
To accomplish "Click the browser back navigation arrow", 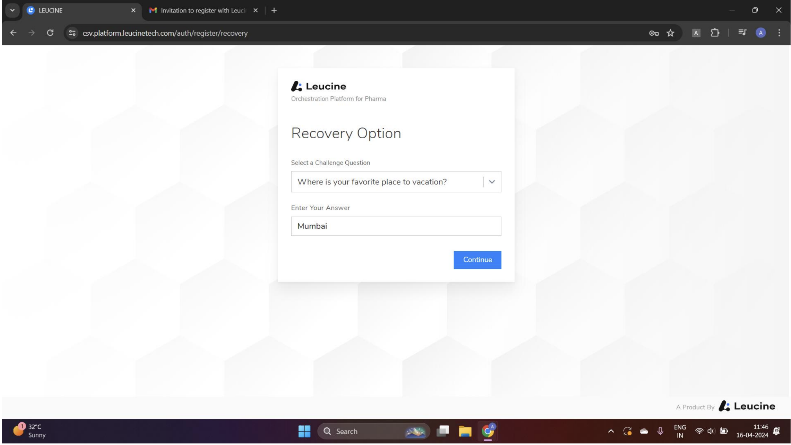I will (14, 33).
